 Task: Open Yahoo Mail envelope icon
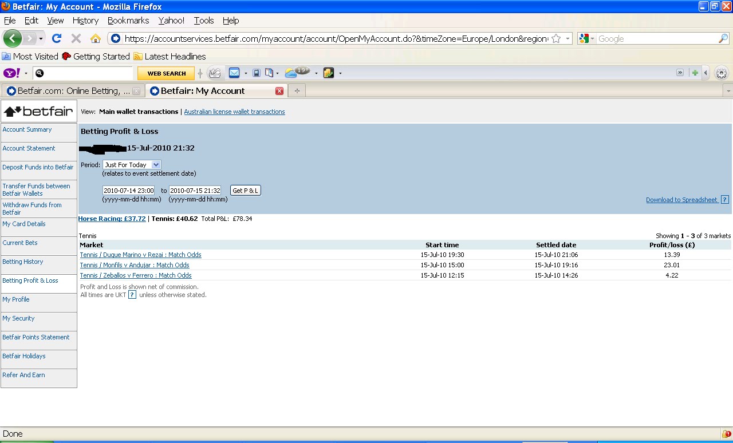(x=234, y=73)
